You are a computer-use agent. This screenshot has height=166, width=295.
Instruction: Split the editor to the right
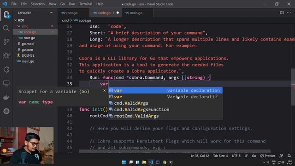click(x=282, y=12)
